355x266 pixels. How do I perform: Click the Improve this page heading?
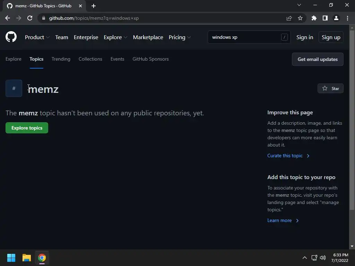pos(290,113)
